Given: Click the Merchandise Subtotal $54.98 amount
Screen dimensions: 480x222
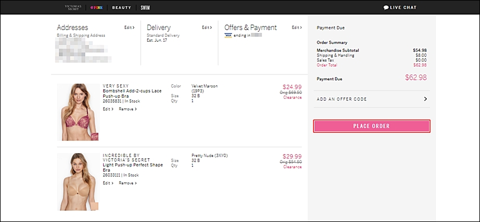Looking at the screenshot, I should click(x=420, y=50).
